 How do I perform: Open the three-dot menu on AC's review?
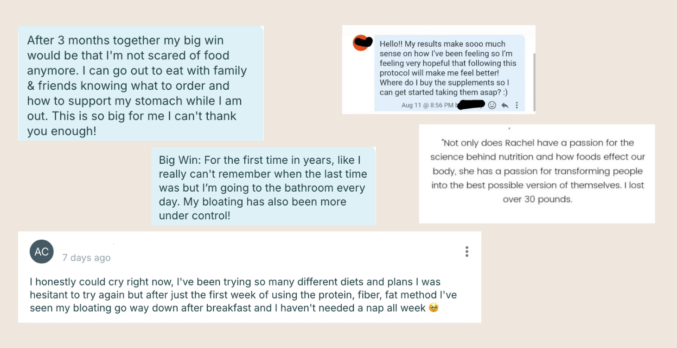click(x=466, y=251)
